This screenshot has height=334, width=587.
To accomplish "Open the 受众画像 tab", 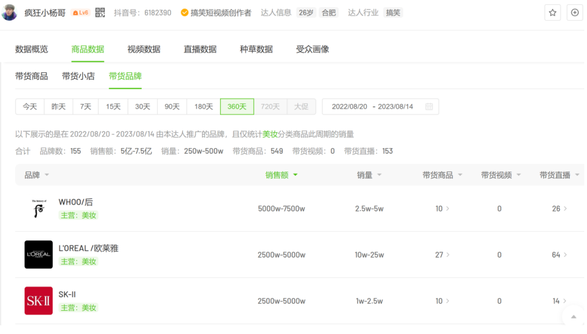I will (312, 49).
